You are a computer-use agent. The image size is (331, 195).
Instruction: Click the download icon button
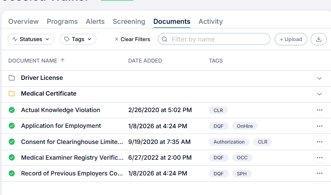tap(319, 39)
